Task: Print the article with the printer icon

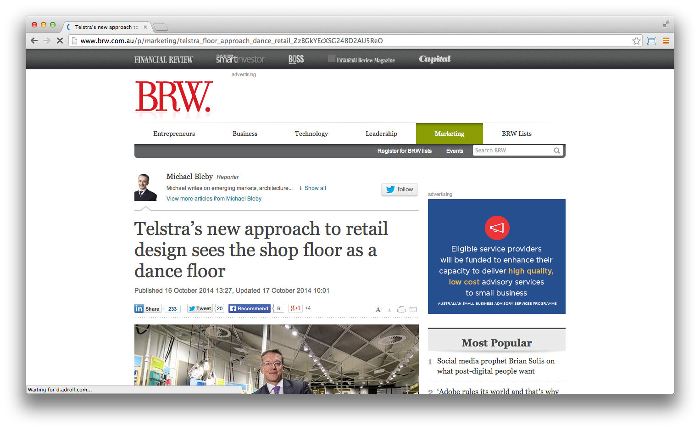Action: (401, 310)
